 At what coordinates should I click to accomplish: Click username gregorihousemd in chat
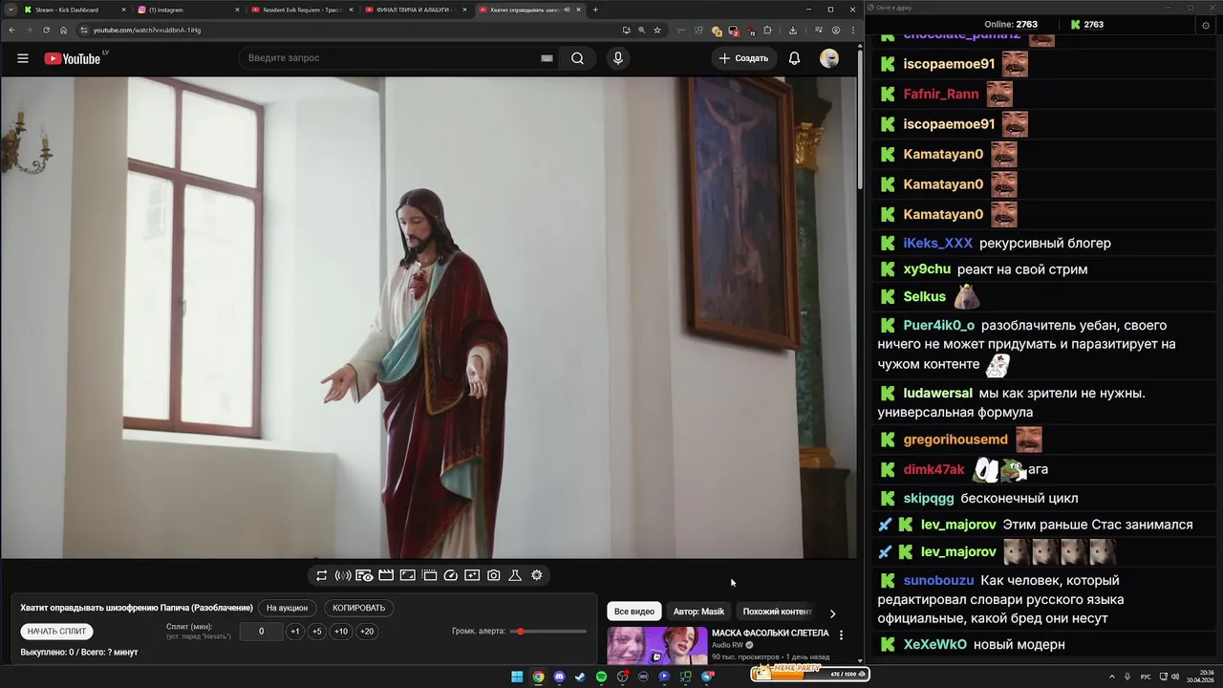pyautogui.click(x=955, y=440)
